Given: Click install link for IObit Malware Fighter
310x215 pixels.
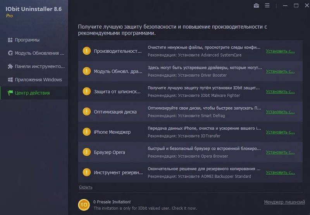Looking at the screenshot, I should point(280,91).
